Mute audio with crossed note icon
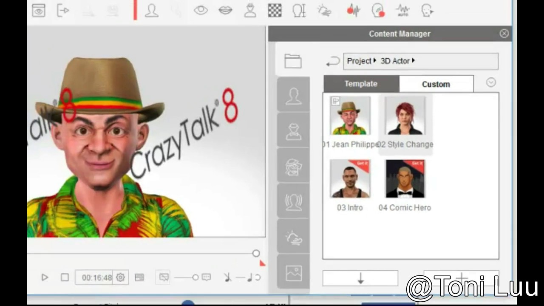Screen dimensions: 544x306 point(228,278)
